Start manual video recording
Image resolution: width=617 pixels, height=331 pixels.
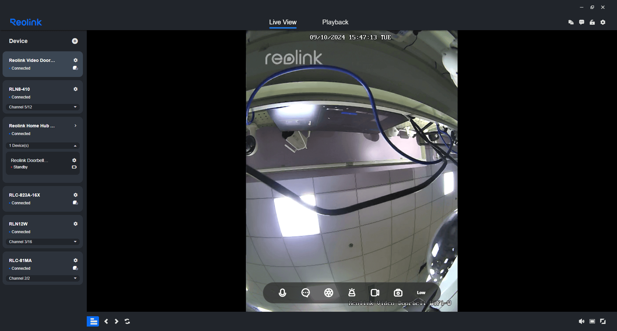point(375,293)
